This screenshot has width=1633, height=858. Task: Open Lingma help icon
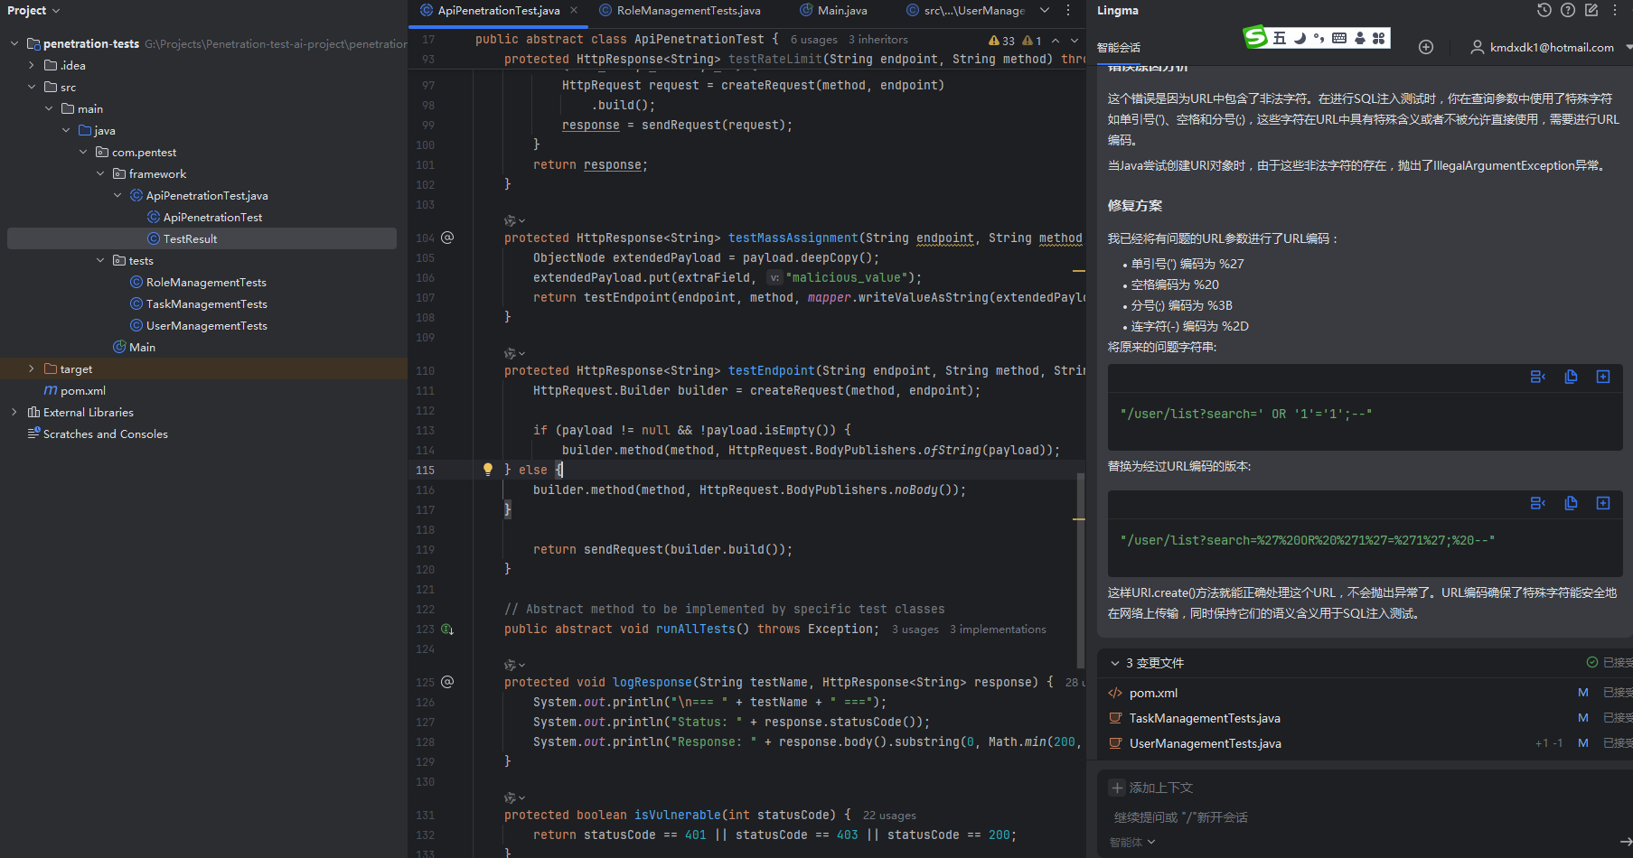(x=1568, y=11)
